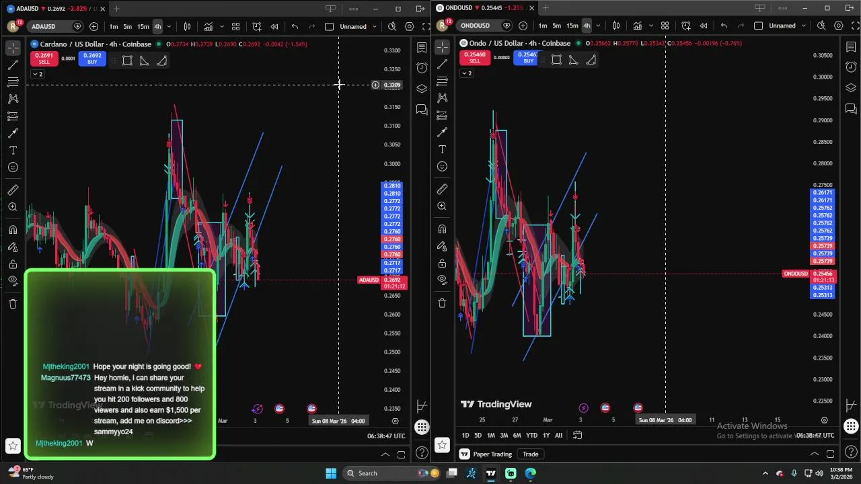
Task: Expand Paper Trading panel chevron in ONDOUSD window
Action: pyautogui.click(x=814, y=454)
